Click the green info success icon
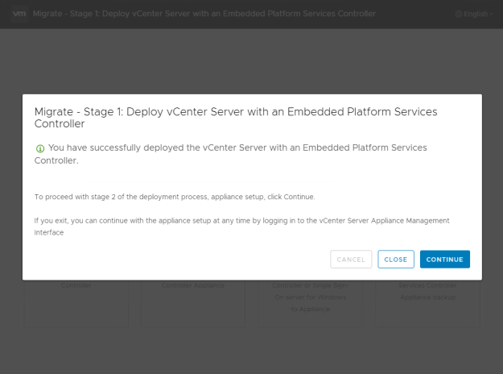Viewport: 503px width, 374px height. click(40, 148)
